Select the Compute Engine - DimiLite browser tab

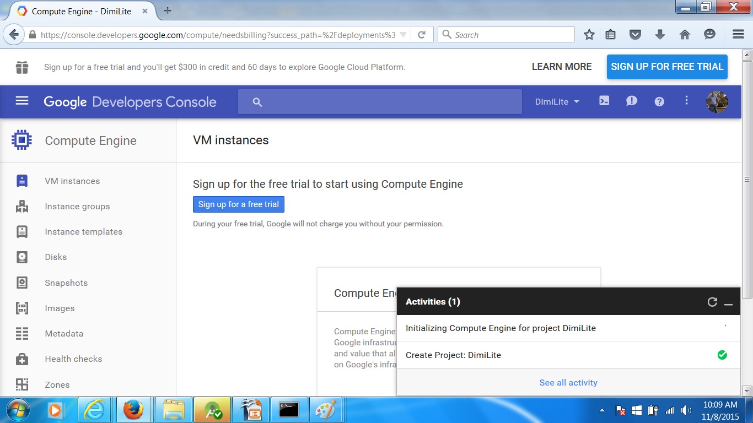[x=83, y=11]
